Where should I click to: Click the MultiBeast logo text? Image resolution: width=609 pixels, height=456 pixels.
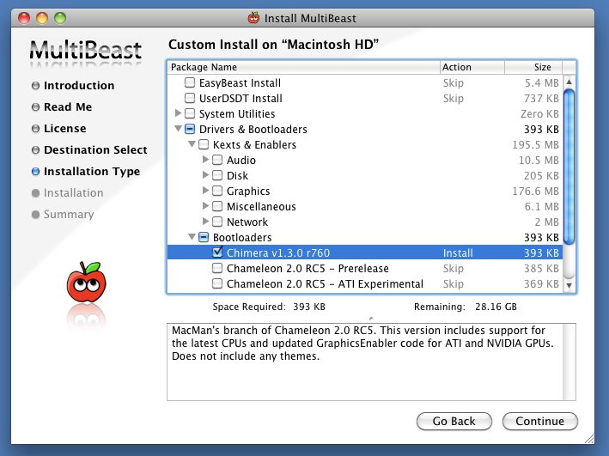click(85, 50)
